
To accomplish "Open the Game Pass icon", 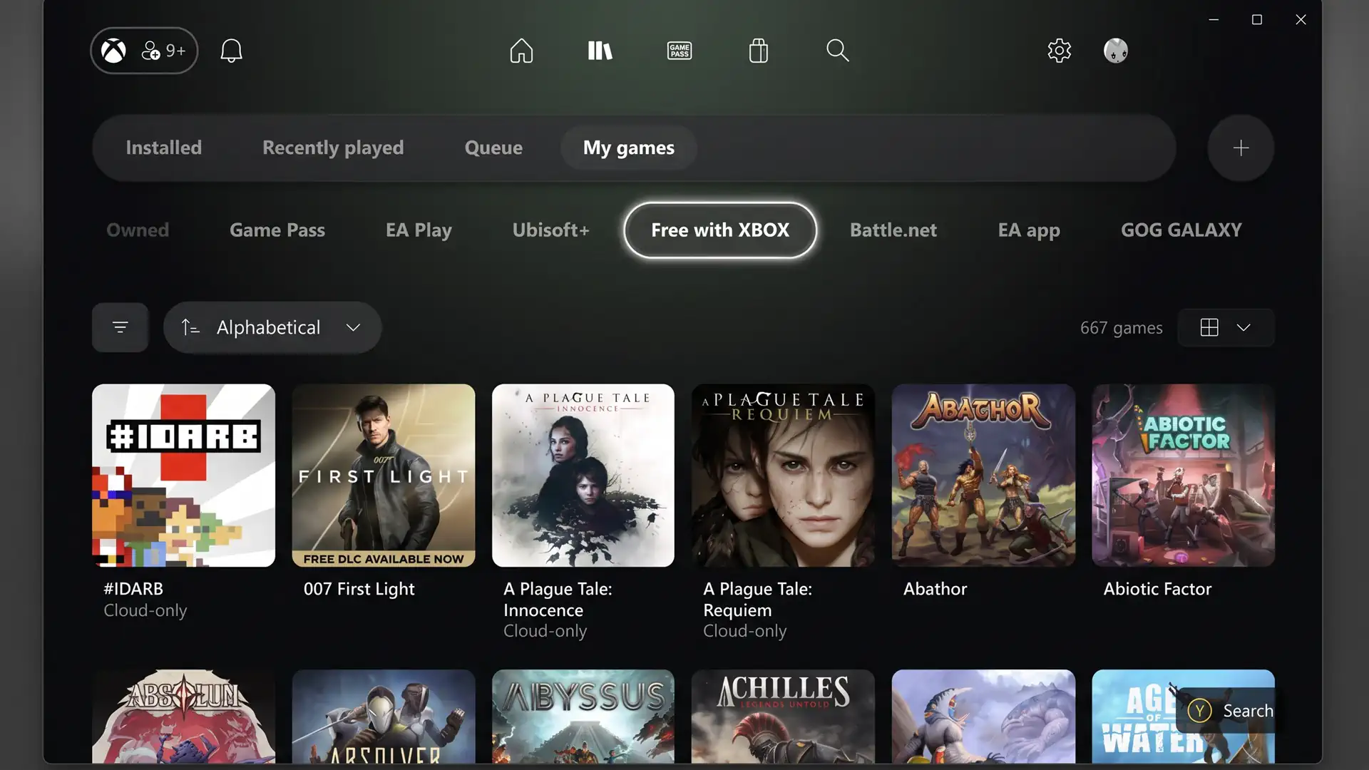I will pyautogui.click(x=679, y=51).
